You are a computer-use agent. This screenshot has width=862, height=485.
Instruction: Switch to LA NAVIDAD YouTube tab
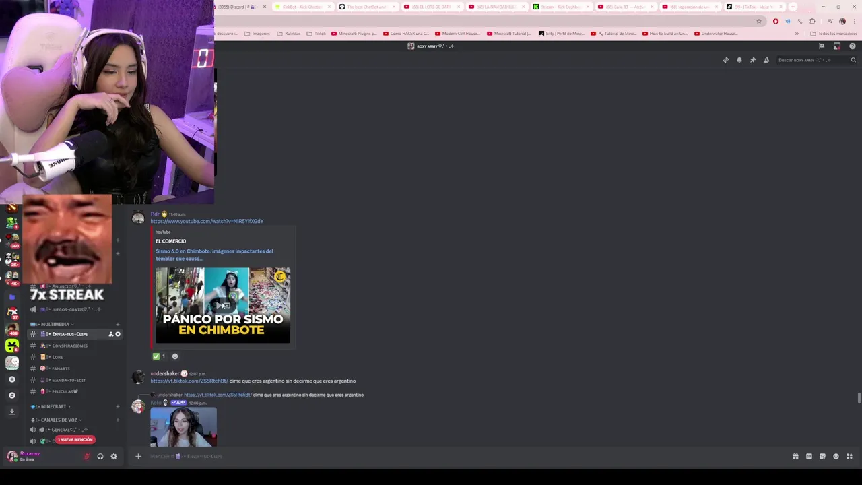point(496,7)
